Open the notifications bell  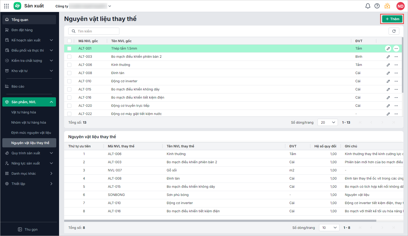click(368, 6)
